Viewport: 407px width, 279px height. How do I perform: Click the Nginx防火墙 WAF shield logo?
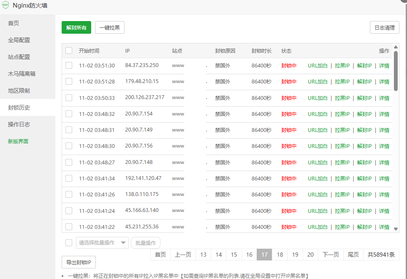(x=5, y=5)
